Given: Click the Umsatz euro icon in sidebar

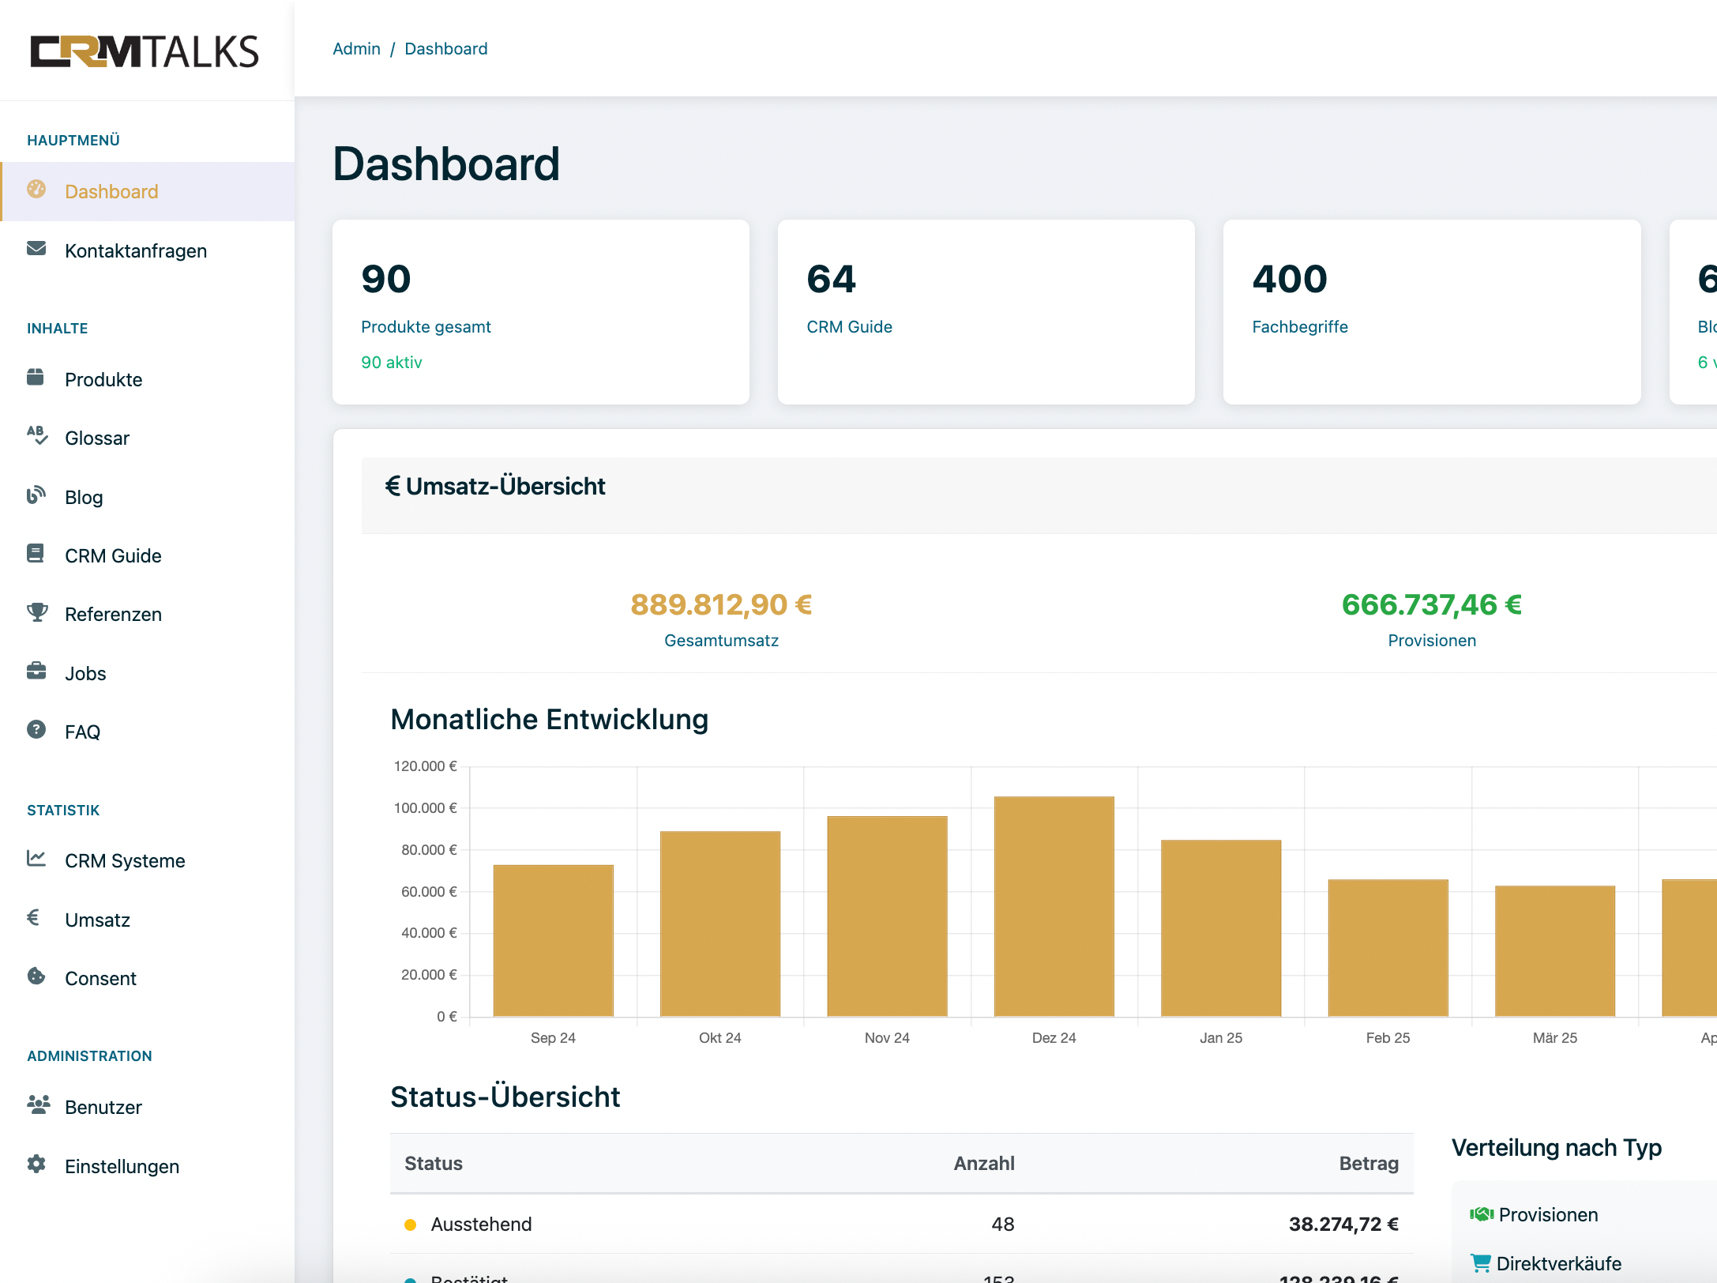Looking at the screenshot, I should [x=33, y=917].
